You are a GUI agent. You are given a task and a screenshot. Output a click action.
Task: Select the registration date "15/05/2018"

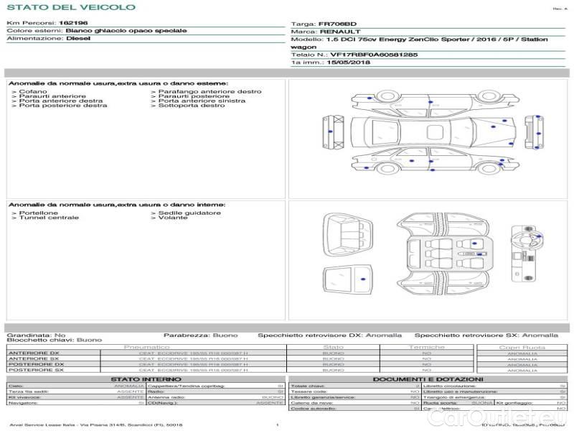click(x=349, y=62)
